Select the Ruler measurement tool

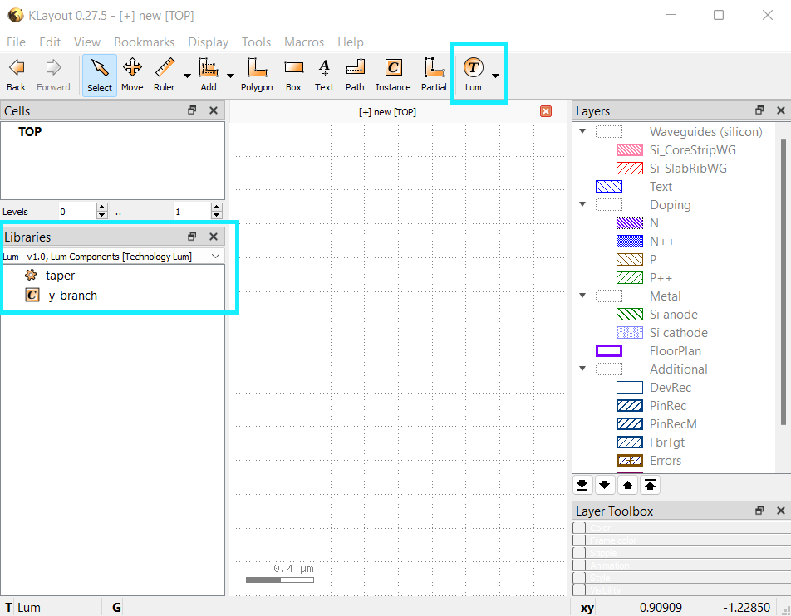click(x=165, y=75)
